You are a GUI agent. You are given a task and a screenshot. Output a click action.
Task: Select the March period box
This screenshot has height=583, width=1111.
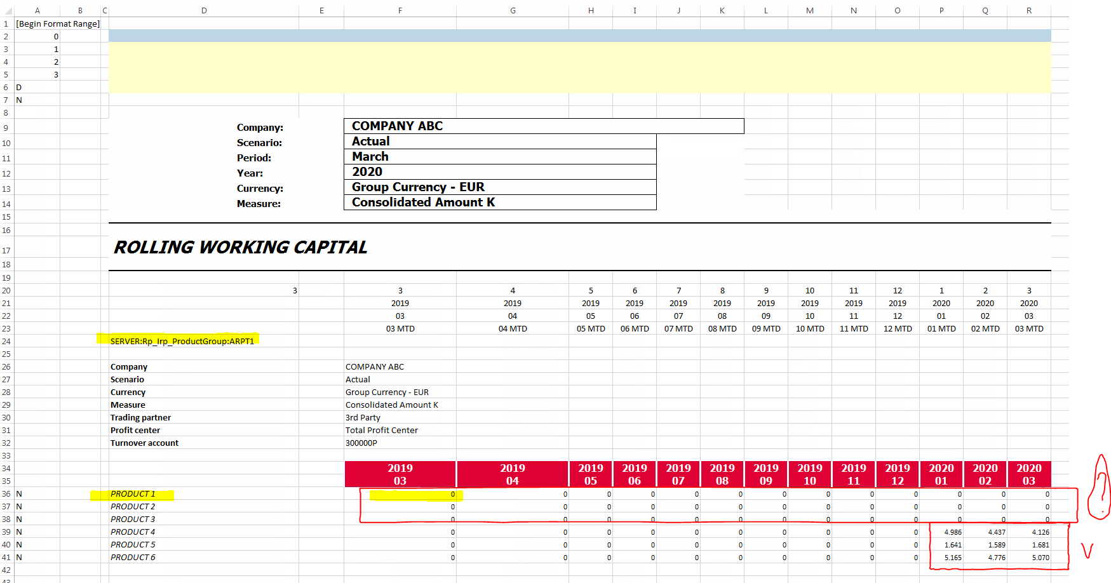coord(500,156)
